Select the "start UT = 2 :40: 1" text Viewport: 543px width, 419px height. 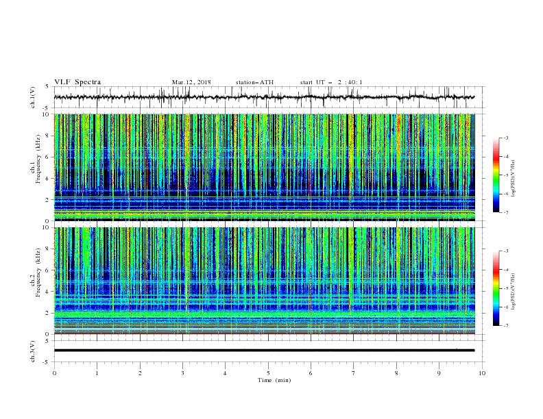[331, 82]
